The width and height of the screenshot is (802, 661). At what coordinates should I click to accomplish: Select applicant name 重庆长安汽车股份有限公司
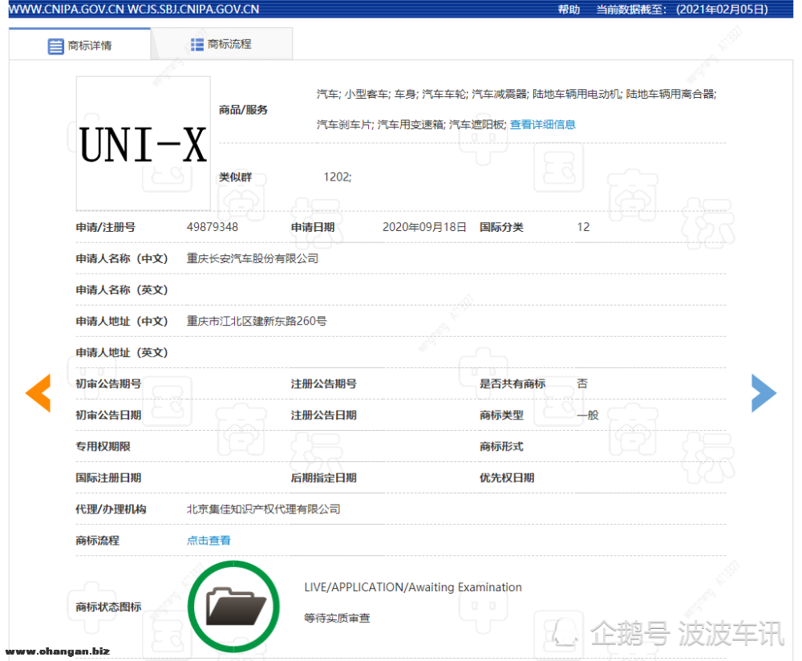[253, 258]
